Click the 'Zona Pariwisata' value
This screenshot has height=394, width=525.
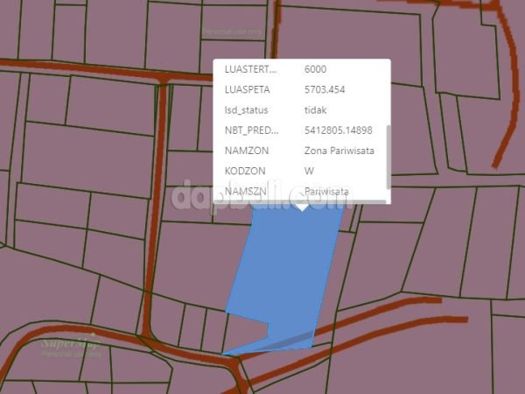click(x=340, y=151)
